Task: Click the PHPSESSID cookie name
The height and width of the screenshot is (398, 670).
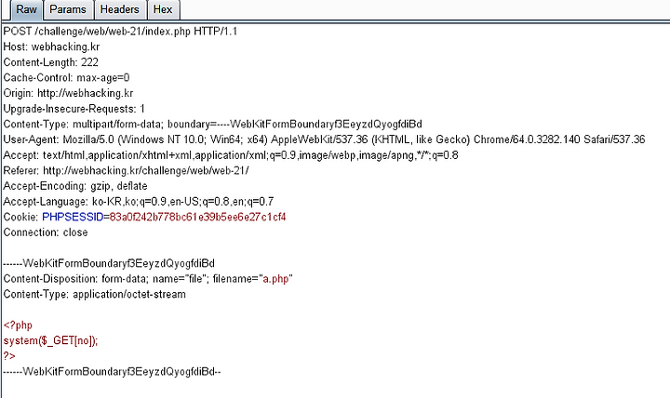Action: tap(73, 217)
